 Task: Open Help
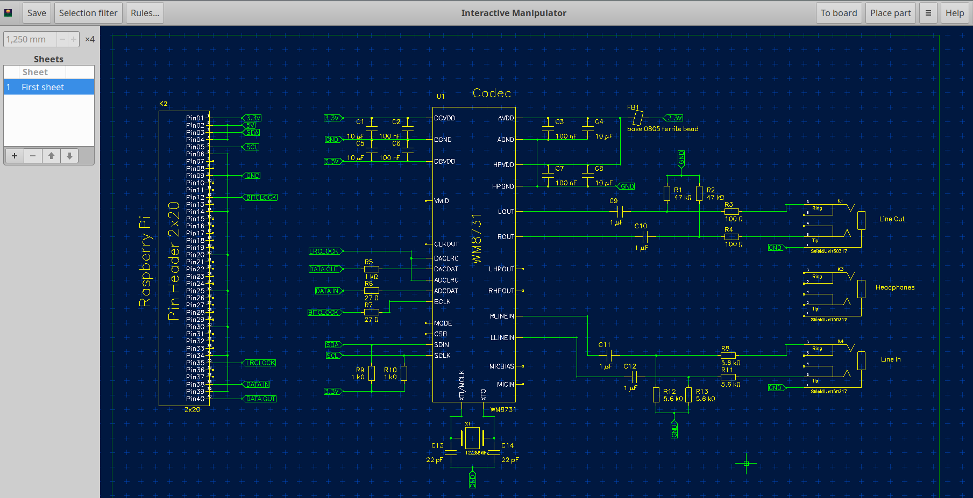pyautogui.click(x=955, y=13)
